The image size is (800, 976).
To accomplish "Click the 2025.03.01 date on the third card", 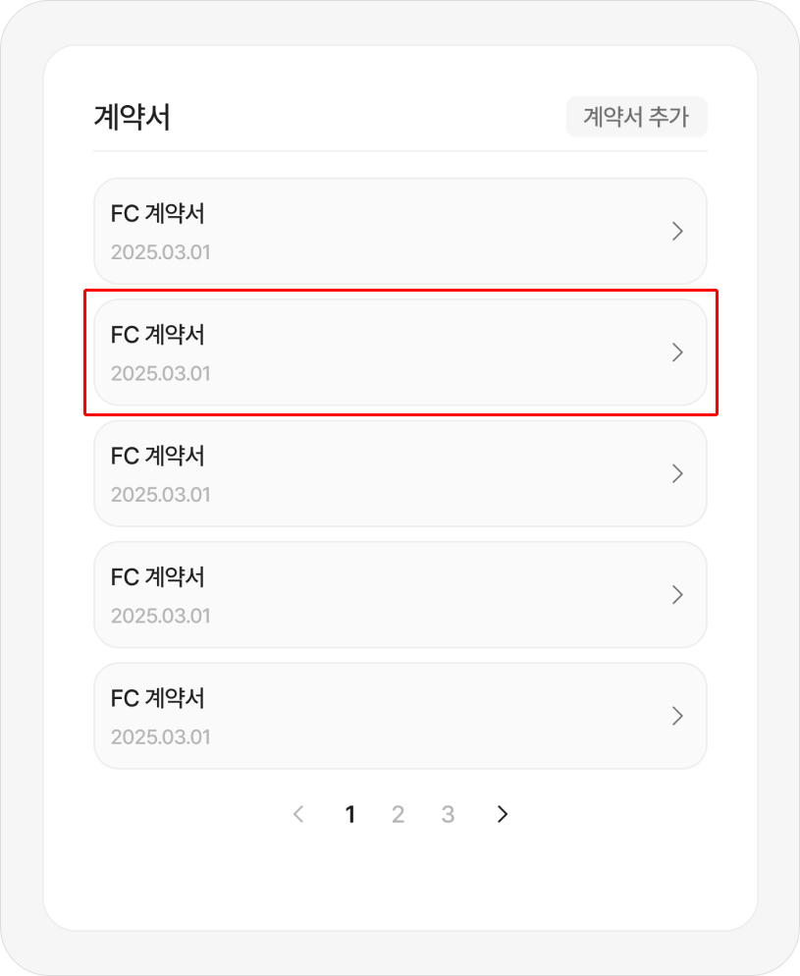I will [160, 494].
